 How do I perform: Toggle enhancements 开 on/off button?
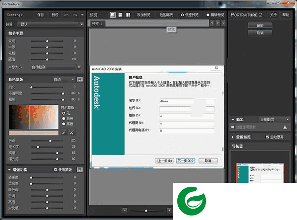click(x=80, y=170)
